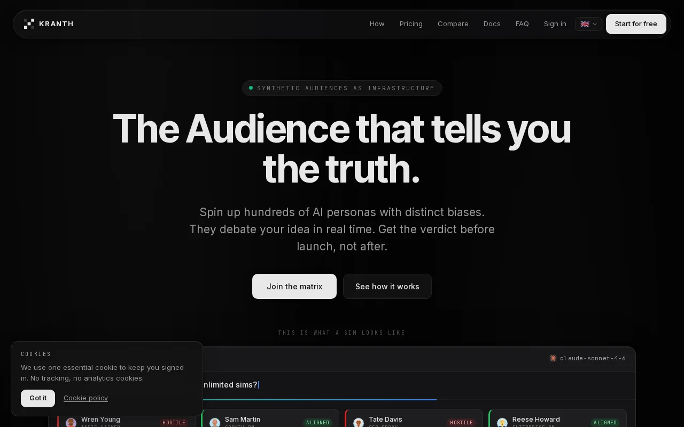684x427 pixels.
Task: Open Docs from the top navigation
Action: coord(492,24)
